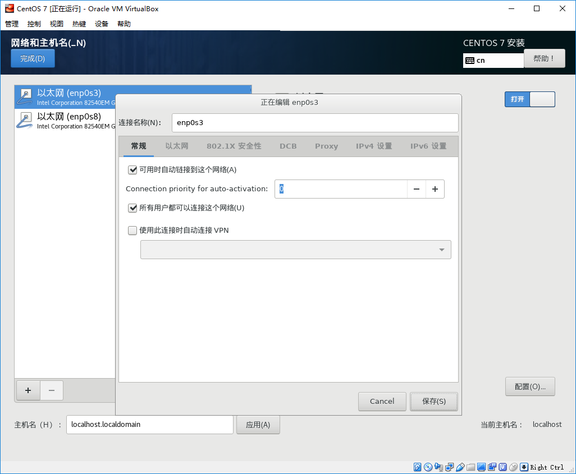The height and width of the screenshot is (474, 576).
Task: Select 以太网 (enp0s3) in device list
Action: click(x=65, y=97)
